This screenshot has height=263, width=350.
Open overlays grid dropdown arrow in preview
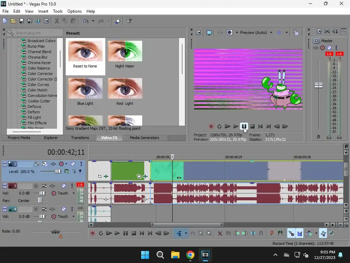pos(286,33)
